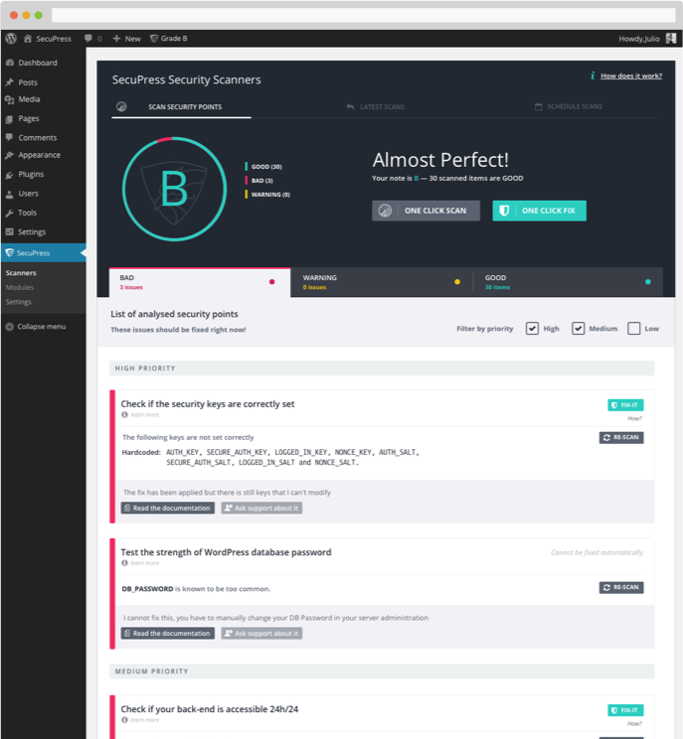Click the browser address bar

coord(363,15)
